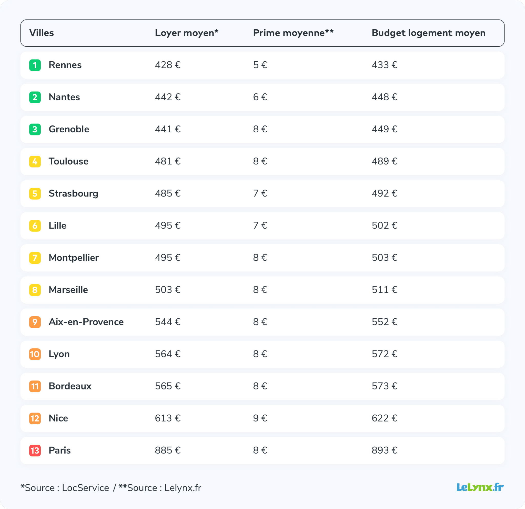Click the Loyer moyen column header
525x509 pixels.
point(187,33)
